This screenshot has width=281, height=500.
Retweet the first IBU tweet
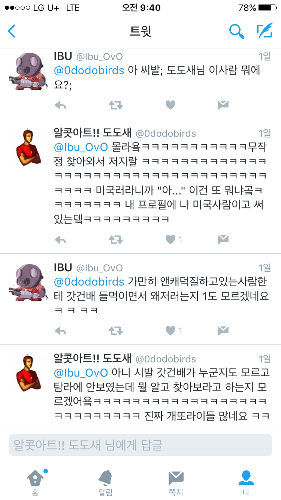[116, 105]
